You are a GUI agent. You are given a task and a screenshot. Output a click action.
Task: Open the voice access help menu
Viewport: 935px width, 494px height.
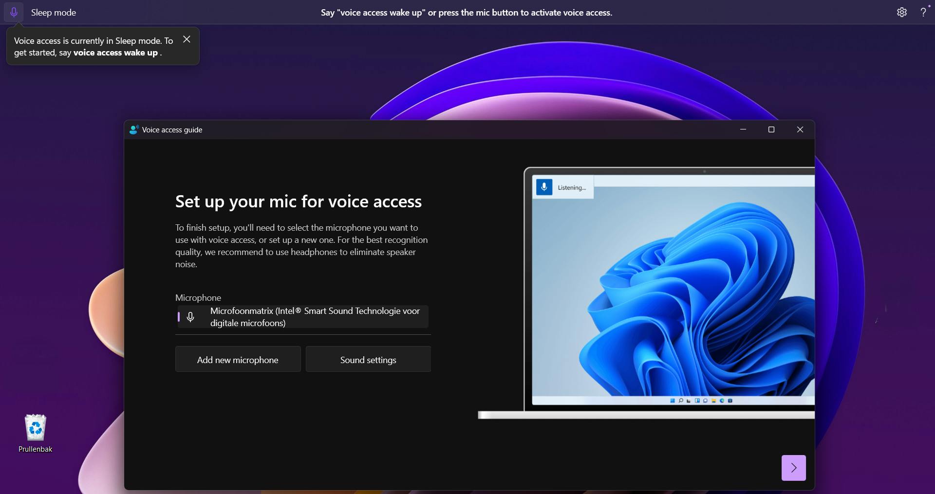click(923, 12)
